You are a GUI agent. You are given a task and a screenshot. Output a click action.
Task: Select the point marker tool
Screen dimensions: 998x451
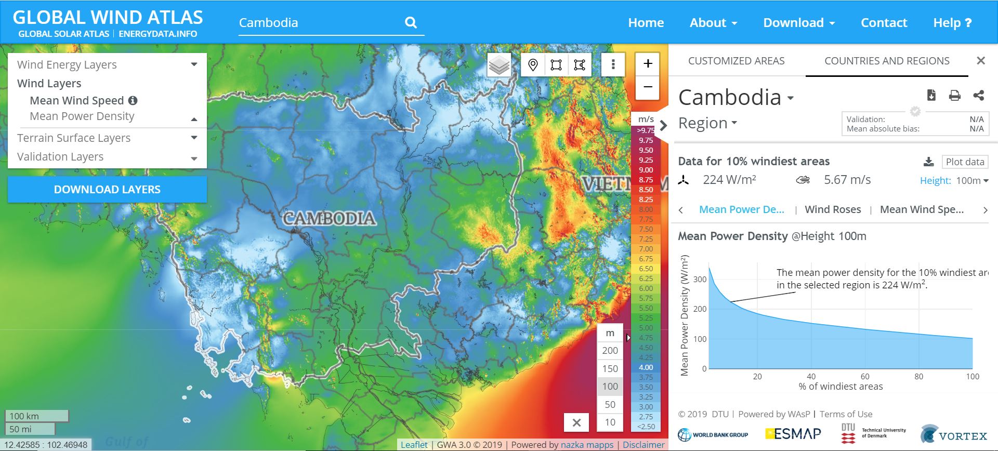click(532, 65)
